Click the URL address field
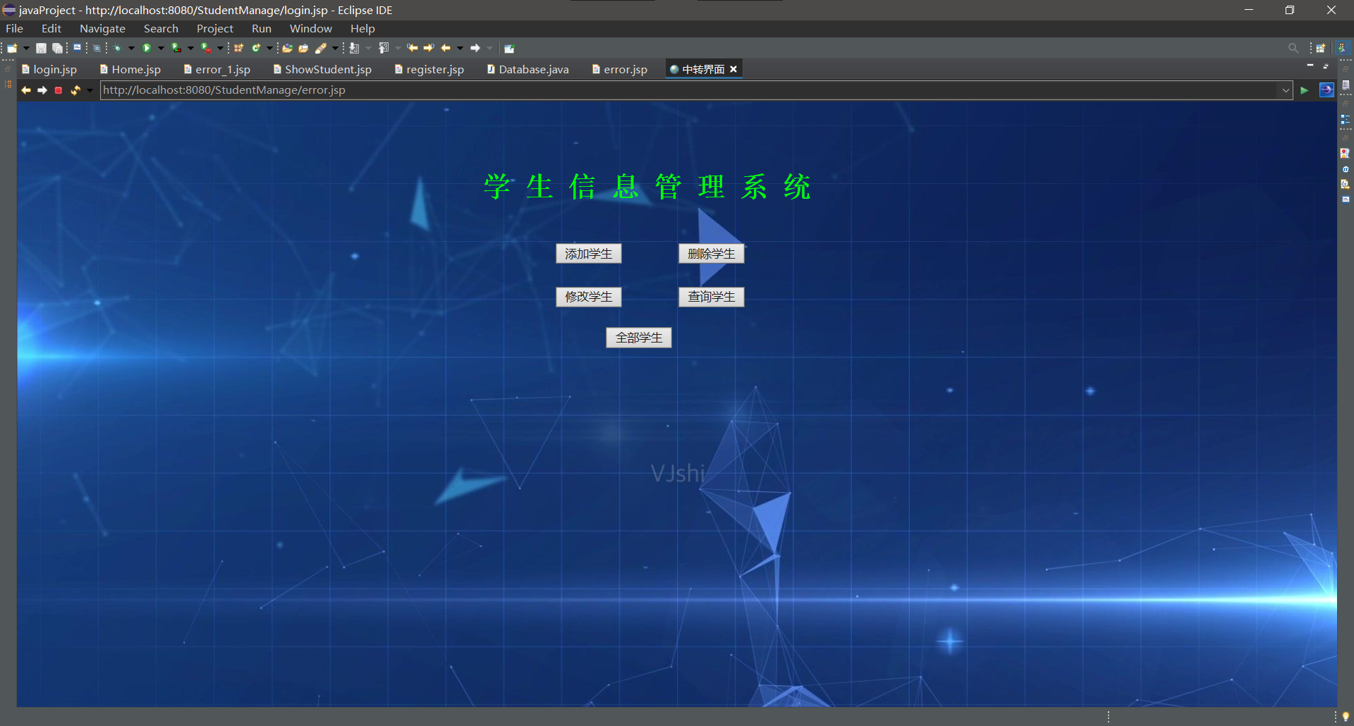Image resolution: width=1354 pixels, height=726 pixels. pyautogui.click(x=690, y=90)
